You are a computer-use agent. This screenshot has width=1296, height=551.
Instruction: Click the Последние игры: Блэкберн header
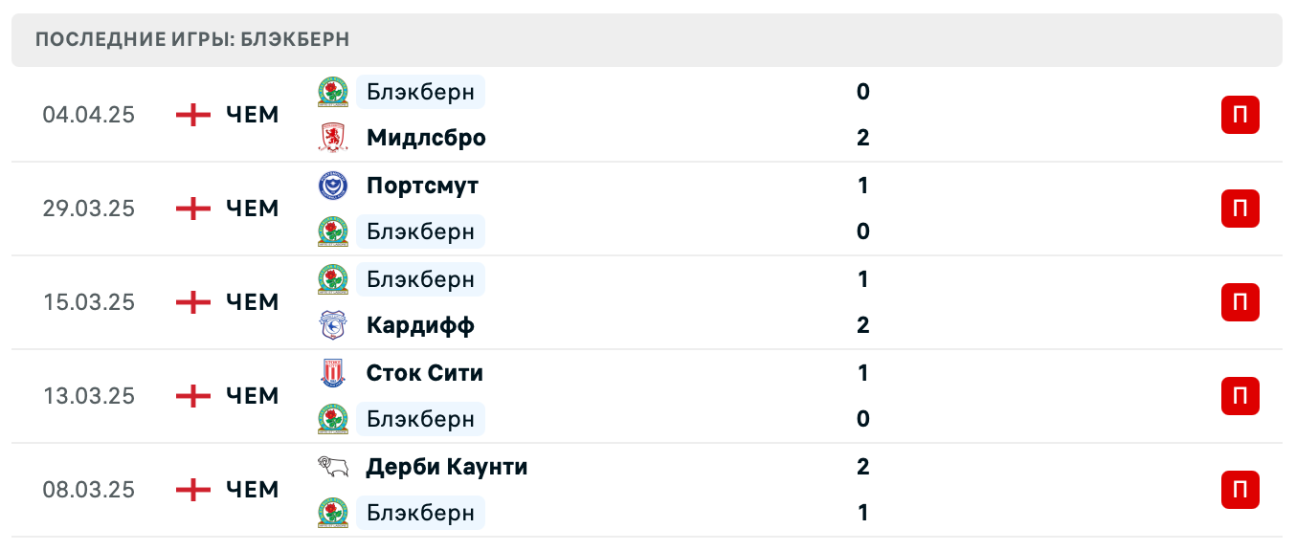click(192, 40)
